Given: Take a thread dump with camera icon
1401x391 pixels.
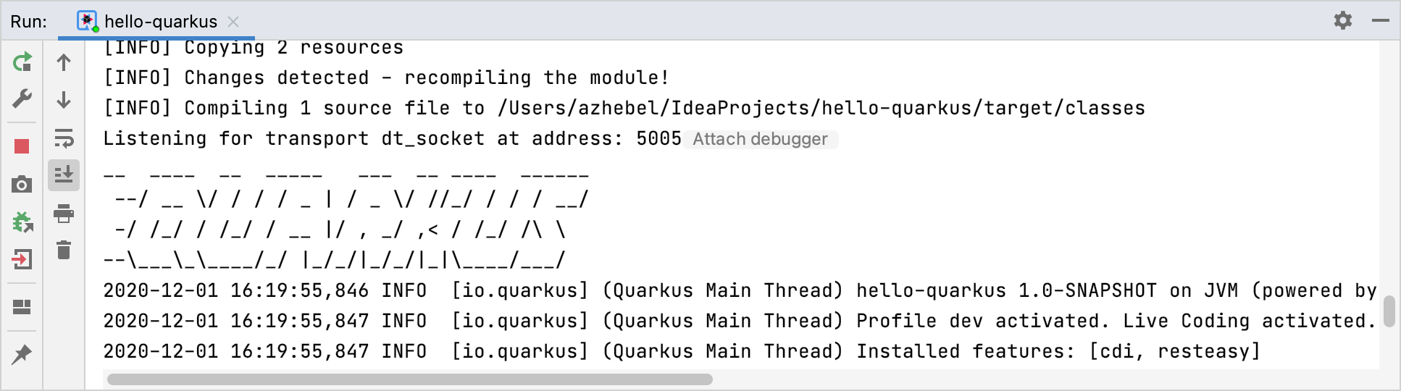Looking at the screenshot, I should pos(22,185).
